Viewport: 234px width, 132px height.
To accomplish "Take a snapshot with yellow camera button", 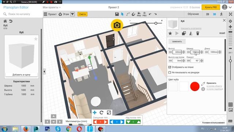I will (117, 25).
